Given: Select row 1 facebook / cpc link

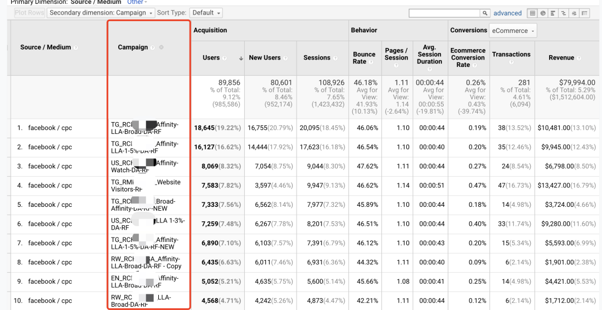Looking at the screenshot, I should [x=50, y=128].
